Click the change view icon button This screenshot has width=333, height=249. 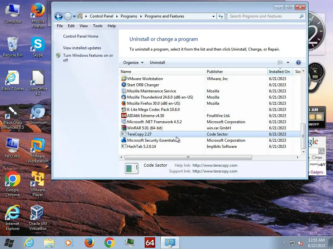[x=280, y=63]
